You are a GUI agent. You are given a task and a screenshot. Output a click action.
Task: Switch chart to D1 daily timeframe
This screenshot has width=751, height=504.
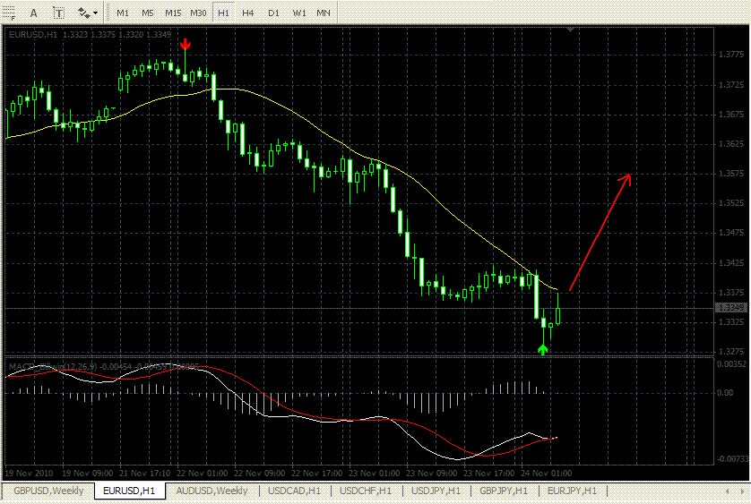click(x=273, y=13)
